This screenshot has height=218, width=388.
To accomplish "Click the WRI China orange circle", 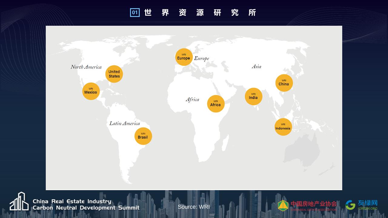I will 284,83.
